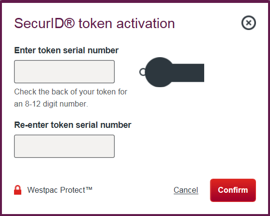Click the SecurID token activation heading

pos(94,23)
